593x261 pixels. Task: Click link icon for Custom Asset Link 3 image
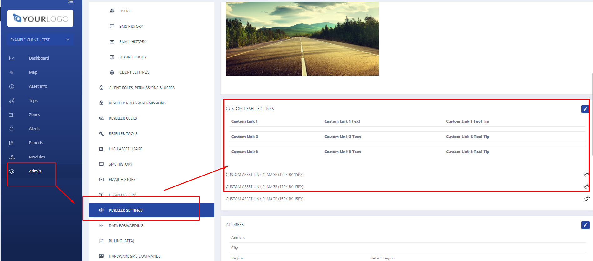pyautogui.click(x=586, y=199)
